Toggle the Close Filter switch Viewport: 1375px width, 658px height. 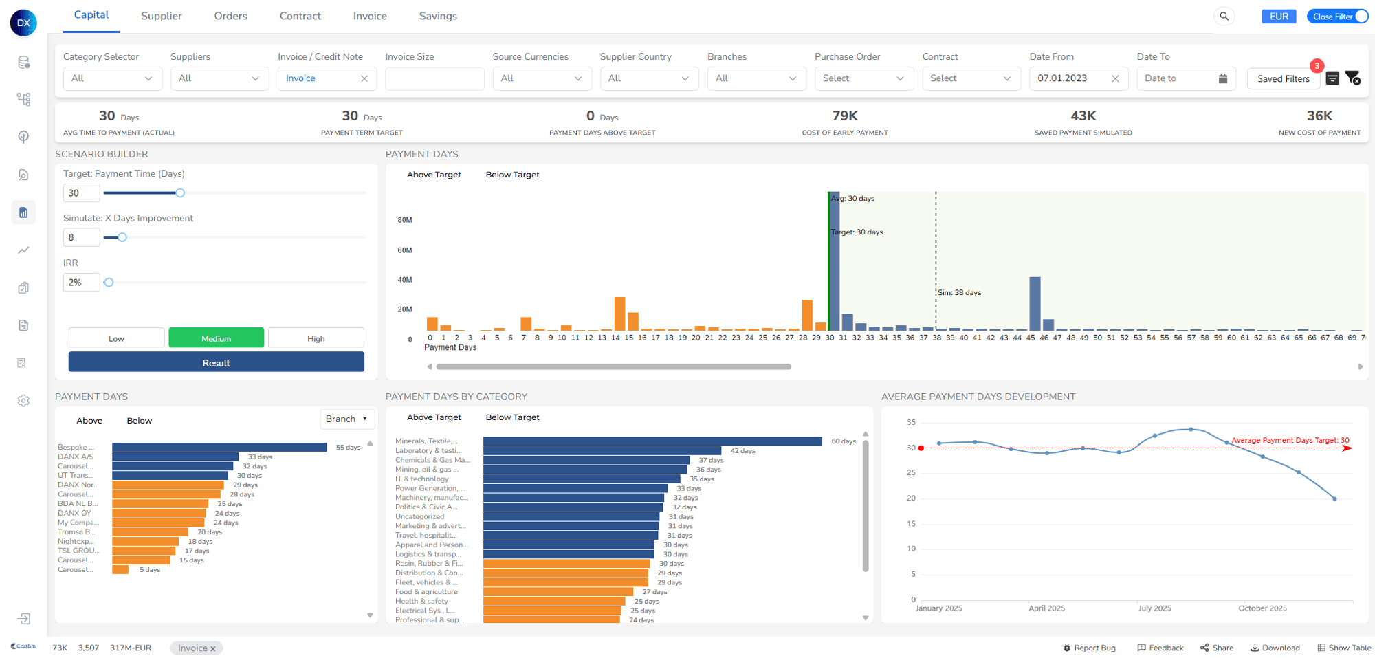point(1360,17)
